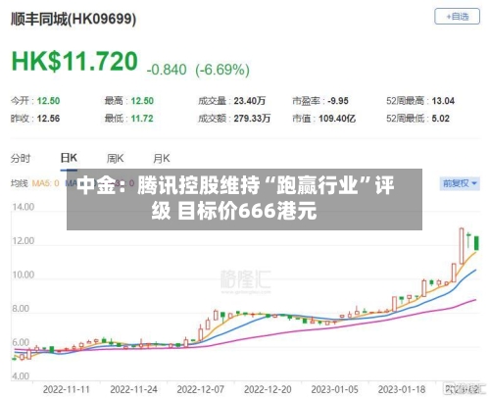490x399 pixels.
Task: Click the 2023-01-18 date axis label
Action: pyautogui.click(x=402, y=389)
